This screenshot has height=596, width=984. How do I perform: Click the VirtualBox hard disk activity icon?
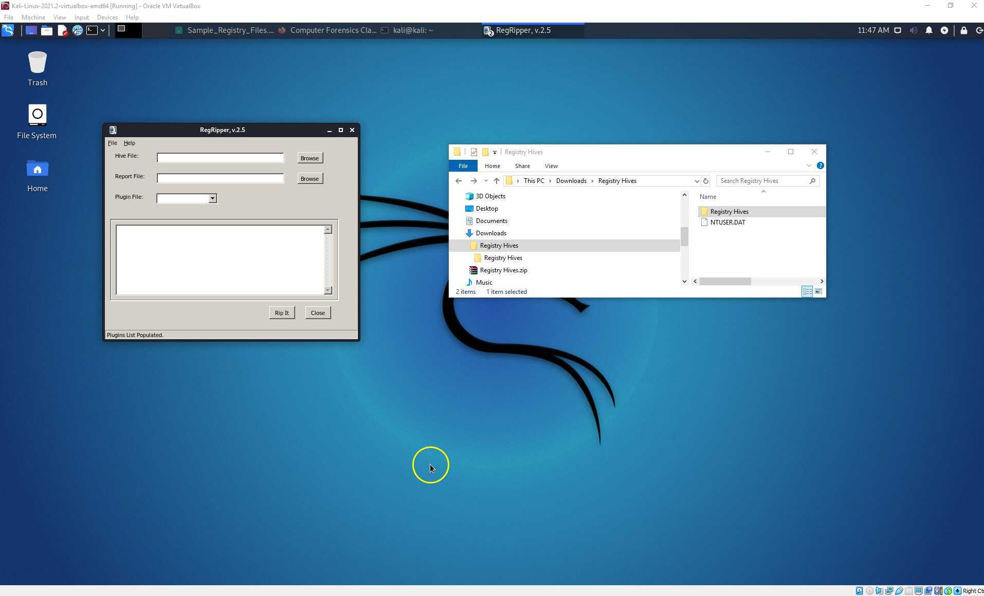859,590
